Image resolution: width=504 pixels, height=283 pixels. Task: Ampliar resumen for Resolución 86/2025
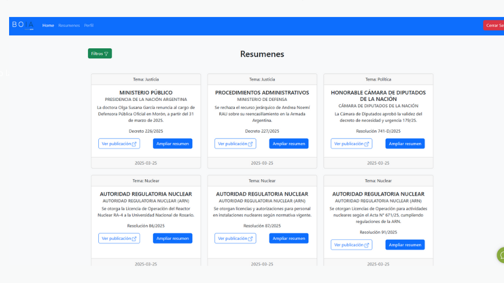(x=173, y=238)
